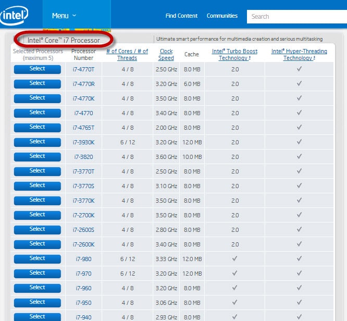Open the i7-4770R processor number link
The image size is (347, 321).
pyautogui.click(x=83, y=83)
